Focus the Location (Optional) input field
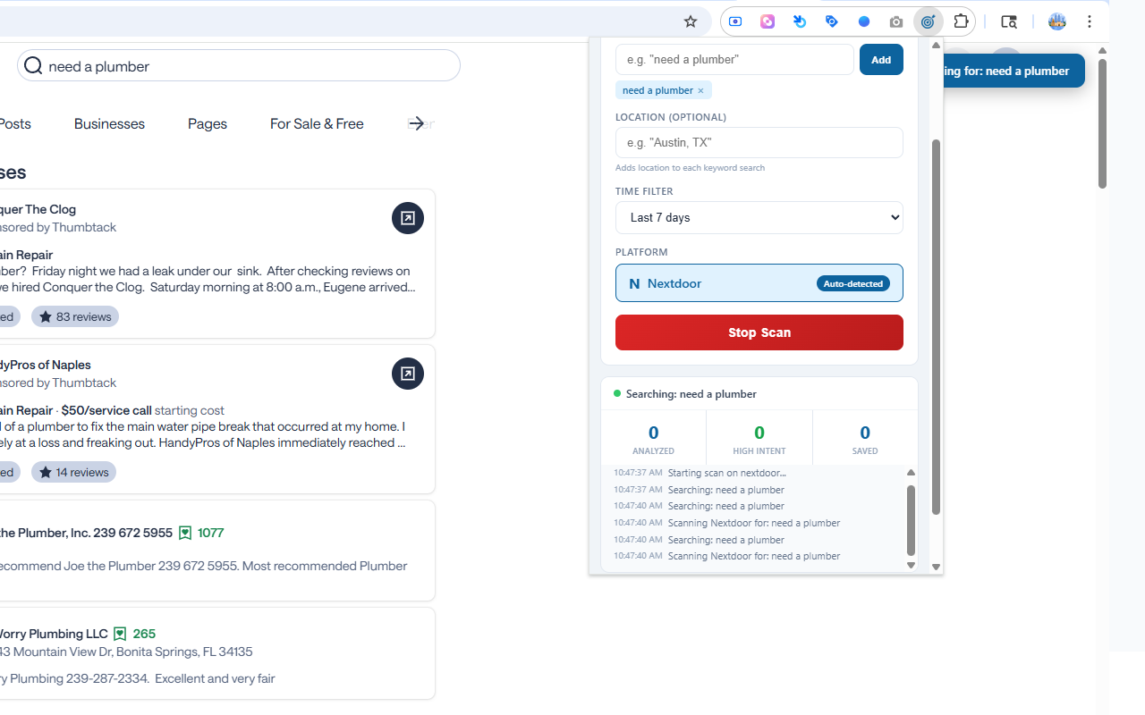 point(759,142)
